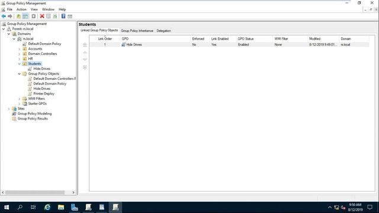
Task: Open the Action menu
Action: tap(21, 9)
